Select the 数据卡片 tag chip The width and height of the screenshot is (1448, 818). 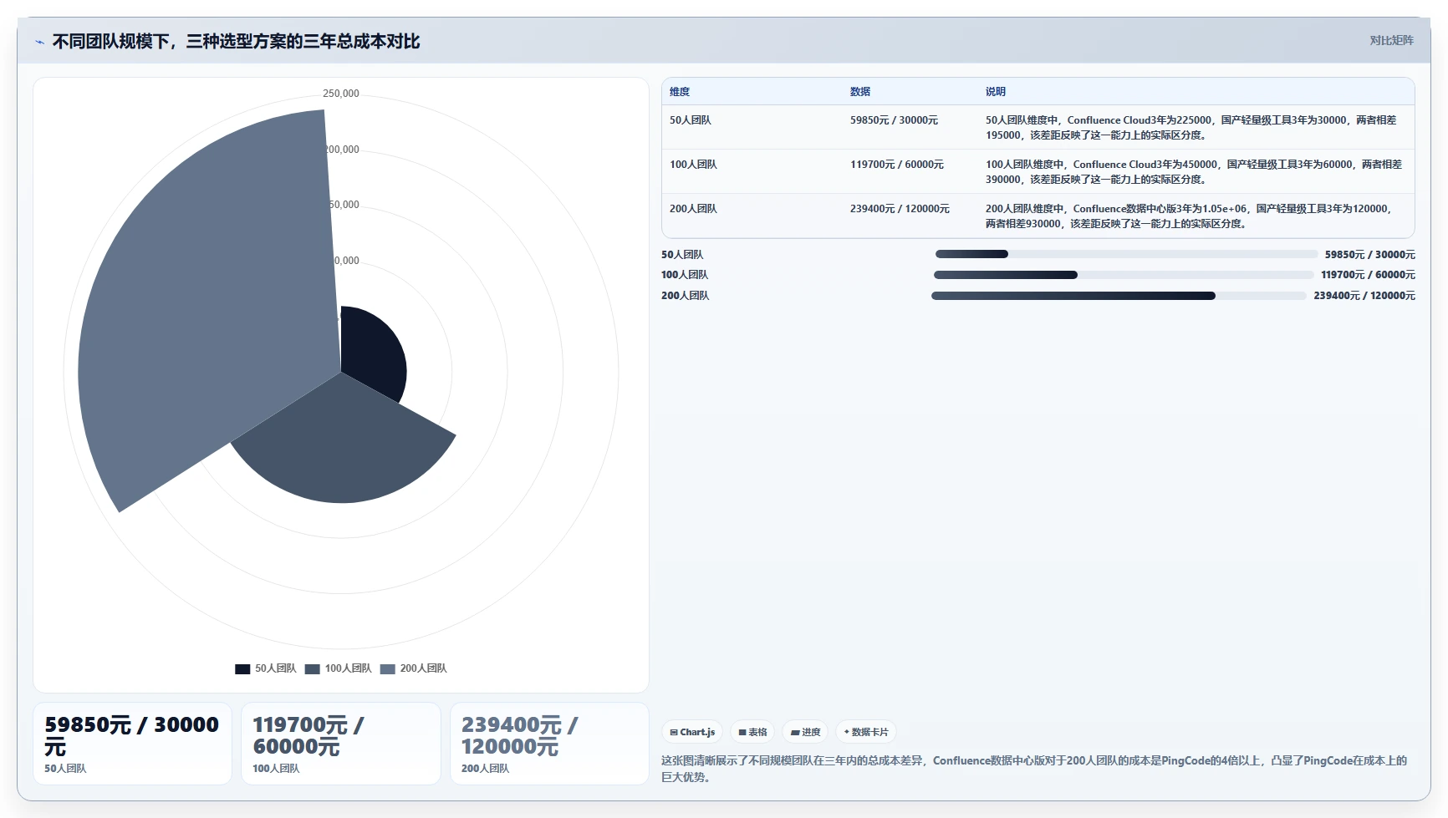866,732
